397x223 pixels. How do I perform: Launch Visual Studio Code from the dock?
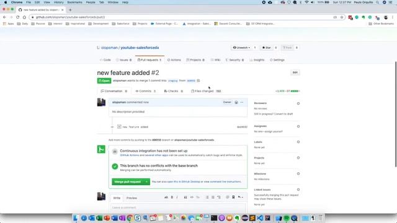pos(260,218)
